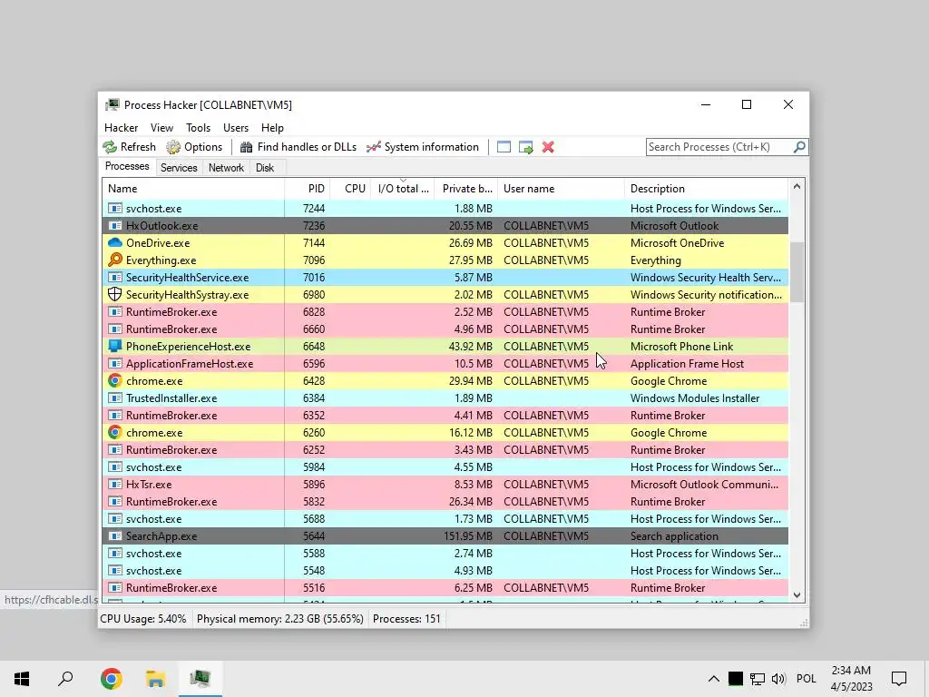Click the scrollbar up arrow
The width and height of the screenshot is (929, 697).
pyautogui.click(x=797, y=187)
